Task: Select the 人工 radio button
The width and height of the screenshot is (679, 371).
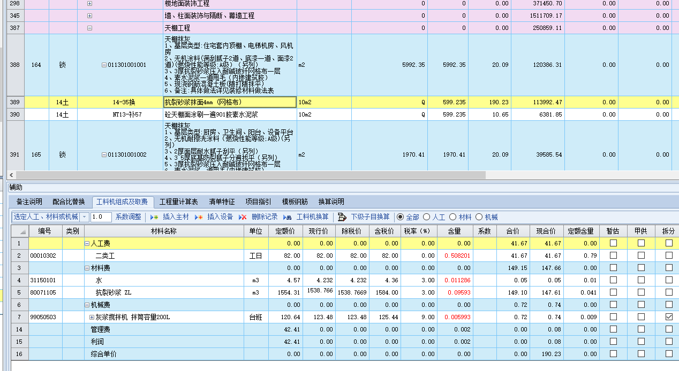Action: [426, 217]
